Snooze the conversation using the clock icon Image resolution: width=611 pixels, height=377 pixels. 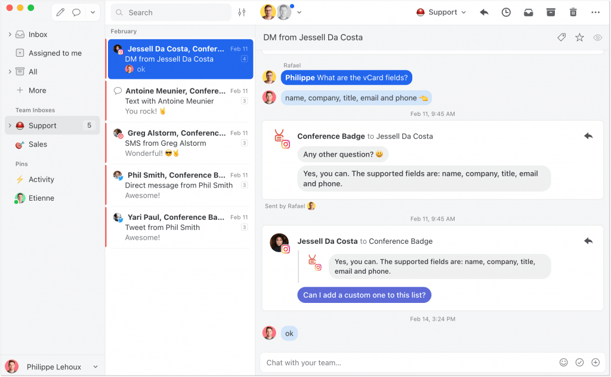tap(506, 12)
